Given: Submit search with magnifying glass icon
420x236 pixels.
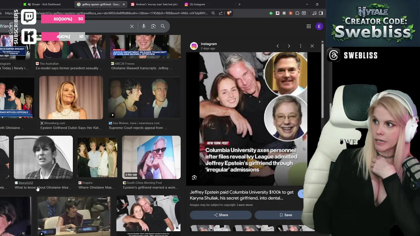Looking at the screenshot, I should [163, 26].
